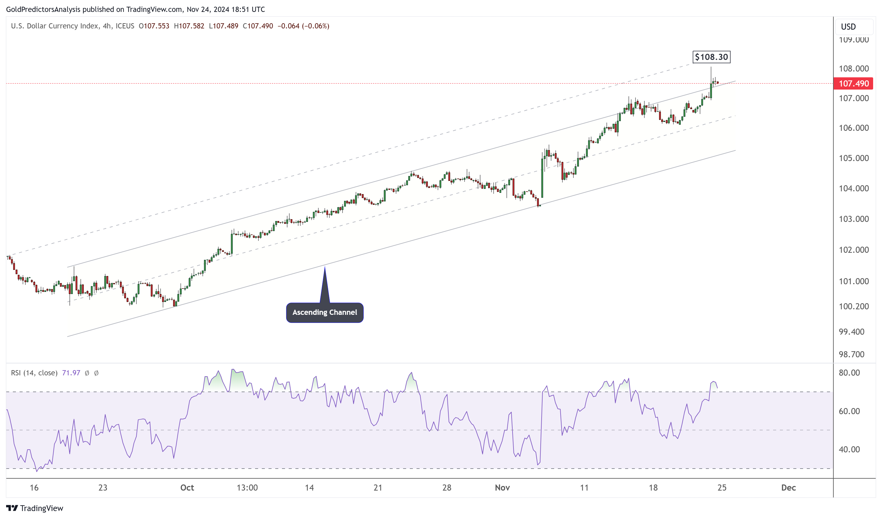Click the RSI (14, close) indicator title

coord(34,373)
